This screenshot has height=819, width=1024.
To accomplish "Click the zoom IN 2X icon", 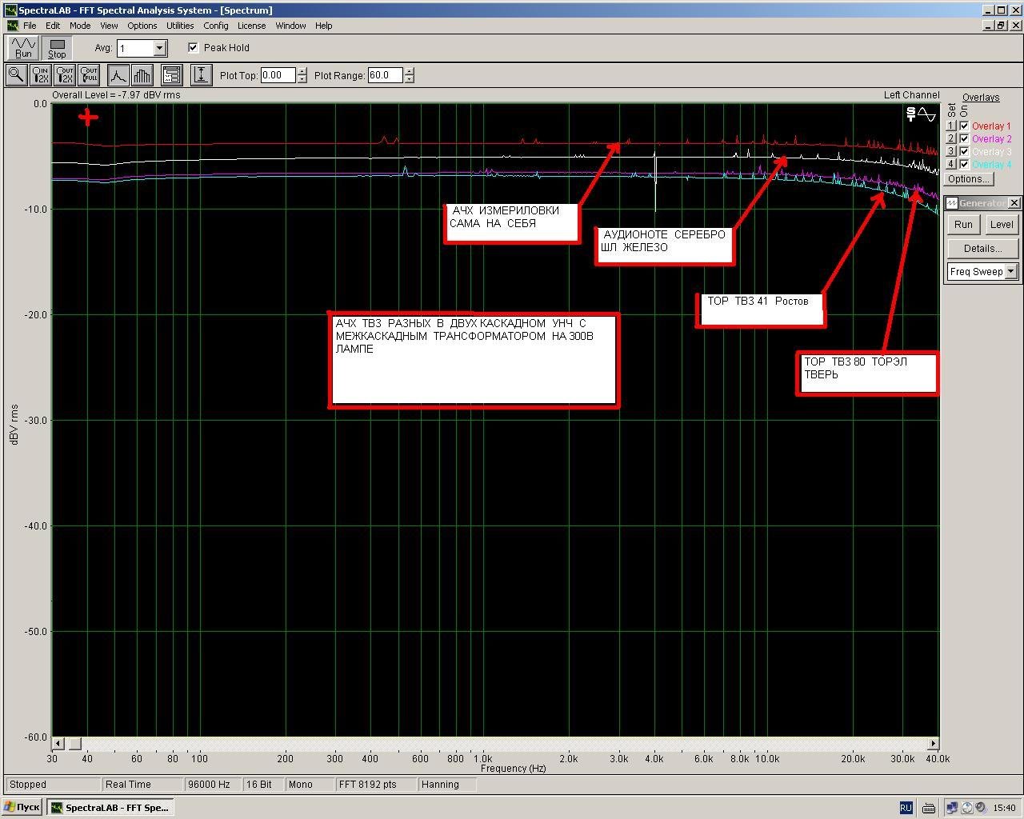I will tap(40, 75).
